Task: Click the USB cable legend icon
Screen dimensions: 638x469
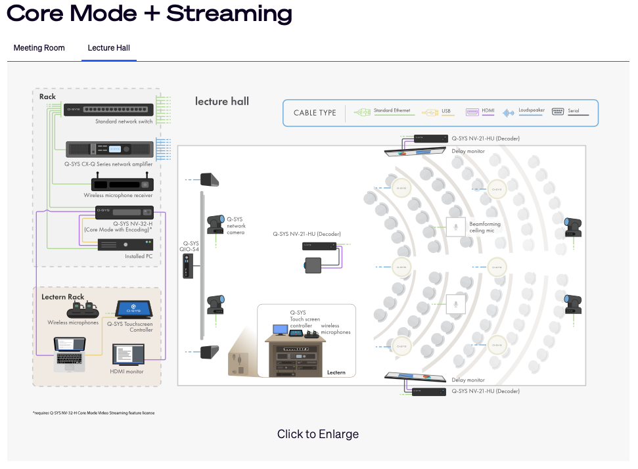Action: [x=430, y=112]
